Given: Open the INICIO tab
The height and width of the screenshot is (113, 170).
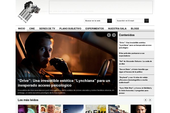Looking at the screenshot, I should click(22, 29).
